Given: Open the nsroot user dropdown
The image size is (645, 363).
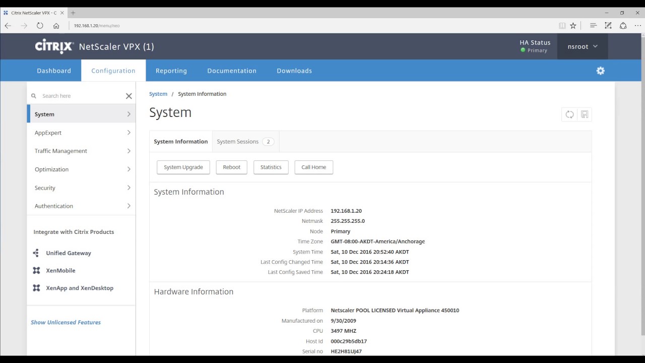Looking at the screenshot, I should coord(583,46).
